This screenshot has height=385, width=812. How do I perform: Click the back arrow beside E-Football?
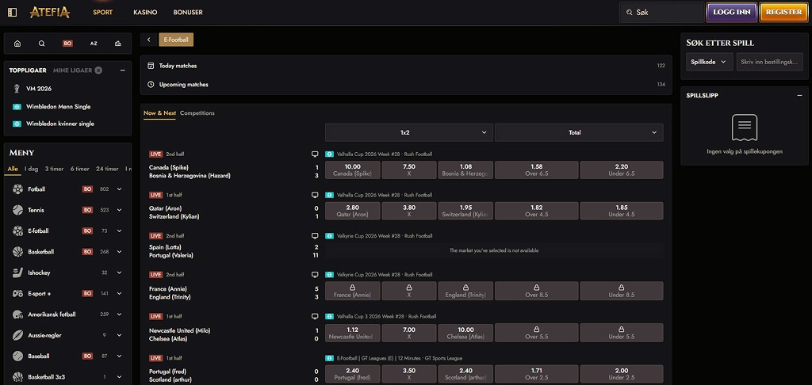tap(148, 40)
